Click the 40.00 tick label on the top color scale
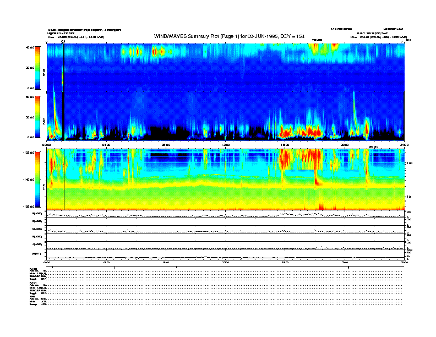This screenshot has height=337, width=436. 30,47
